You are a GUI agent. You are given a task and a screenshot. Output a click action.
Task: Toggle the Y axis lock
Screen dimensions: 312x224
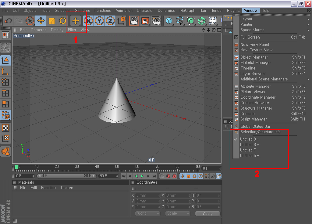[99, 21]
